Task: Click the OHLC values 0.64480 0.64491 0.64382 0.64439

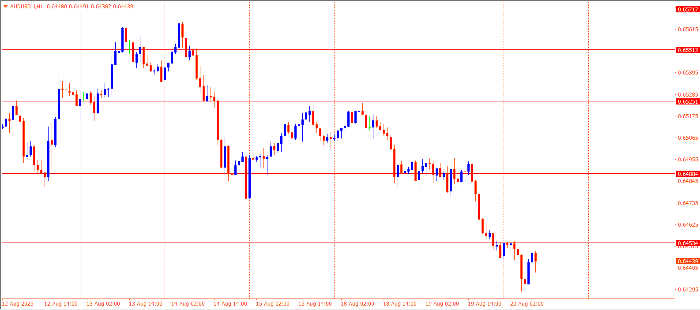Action: click(90, 7)
